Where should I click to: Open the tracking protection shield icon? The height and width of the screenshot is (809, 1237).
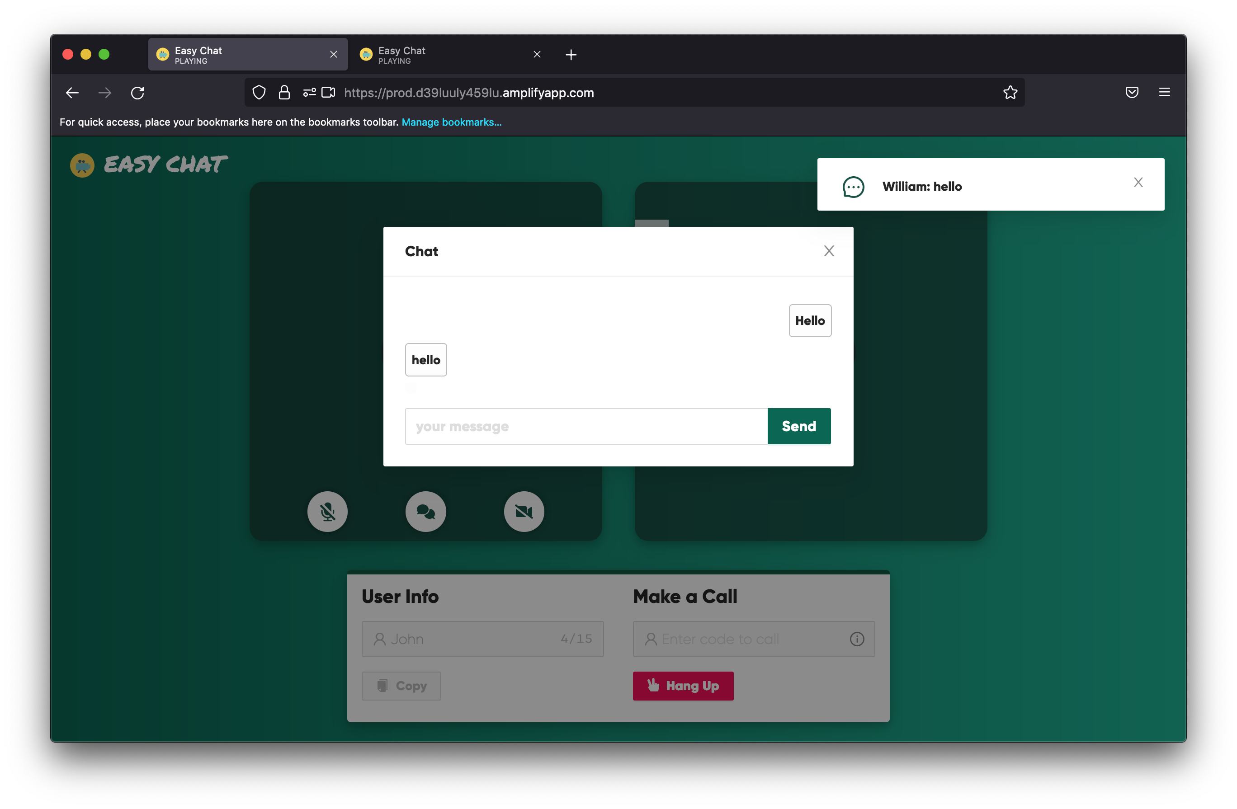coord(259,93)
